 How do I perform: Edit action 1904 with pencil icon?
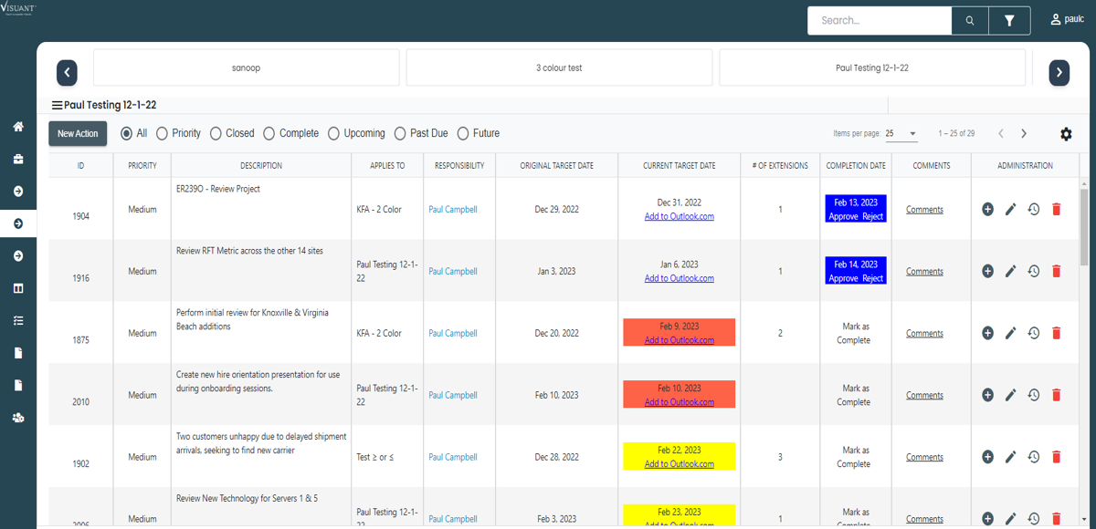(x=1010, y=210)
